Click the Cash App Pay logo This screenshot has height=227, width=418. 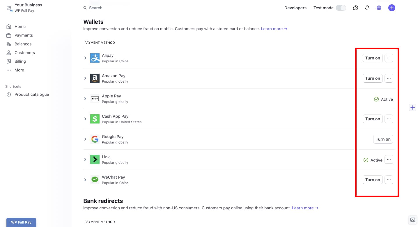pos(95,119)
